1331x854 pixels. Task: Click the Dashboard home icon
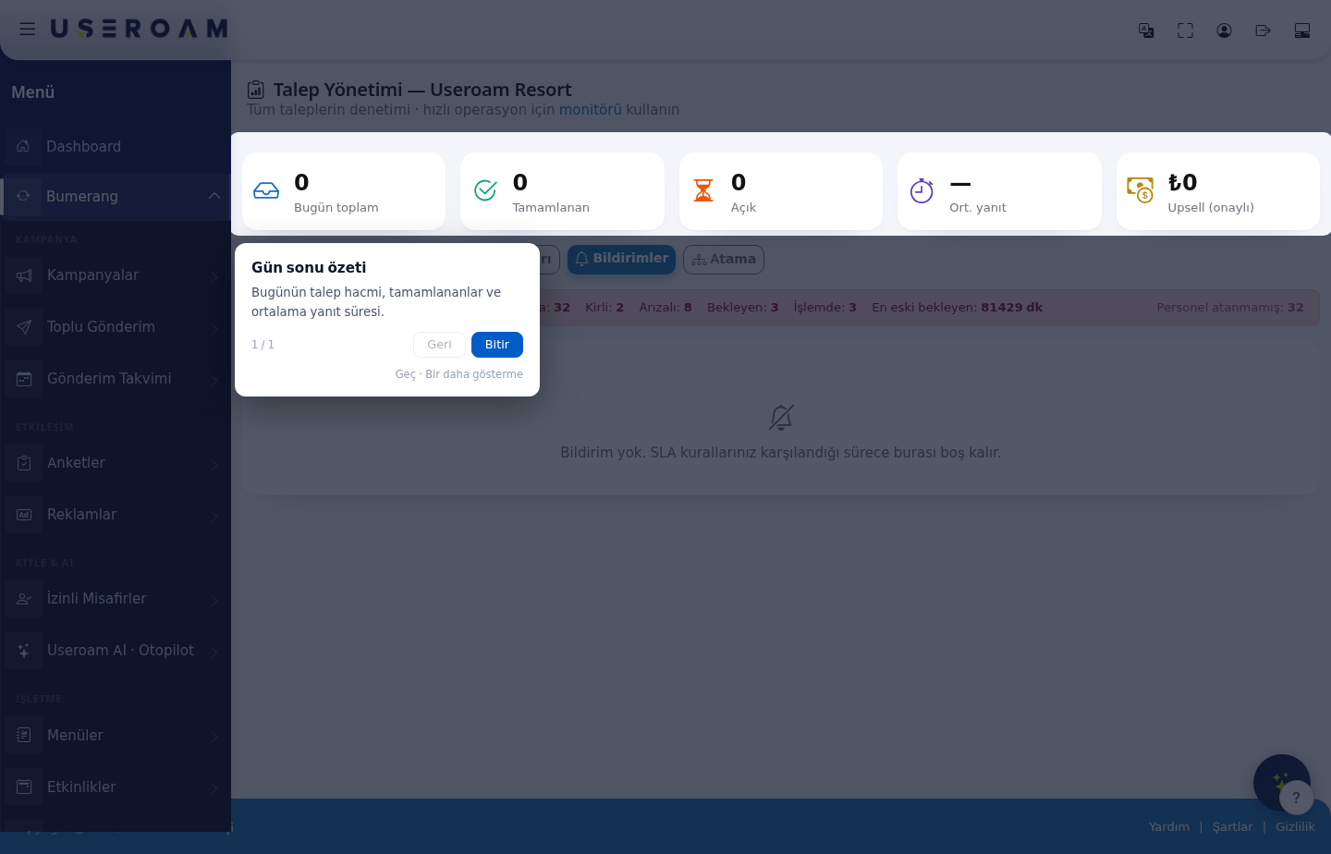tap(23, 146)
